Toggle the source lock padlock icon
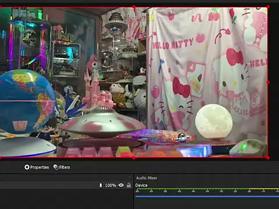 coord(128,185)
